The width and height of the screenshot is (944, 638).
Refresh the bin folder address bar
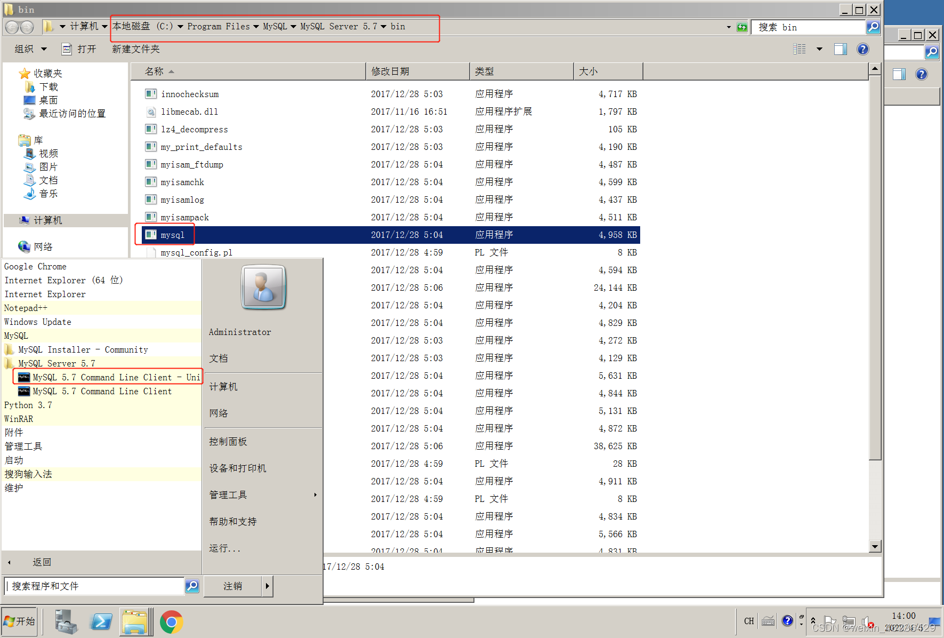pyautogui.click(x=742, y=27)
